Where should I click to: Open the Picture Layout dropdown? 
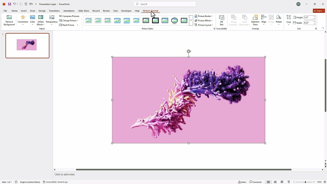click(204, 25)
